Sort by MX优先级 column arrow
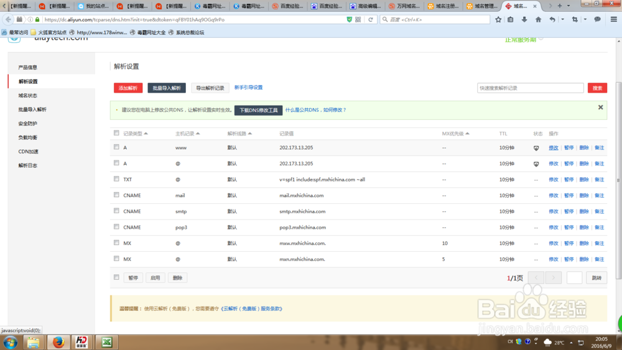 (467, 134)
